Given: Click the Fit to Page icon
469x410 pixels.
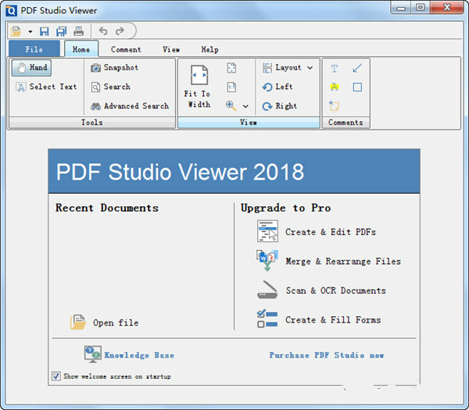Looking at the screenshot, I should point(231,68).
